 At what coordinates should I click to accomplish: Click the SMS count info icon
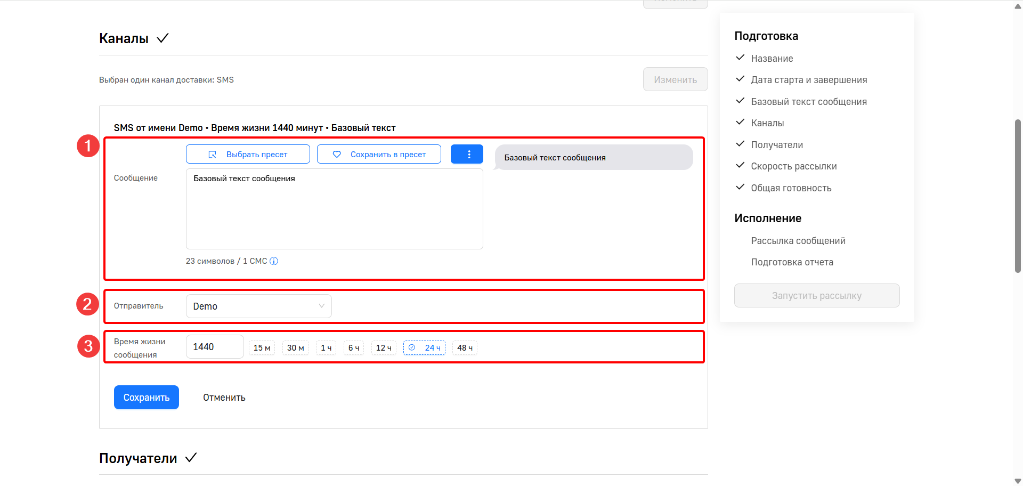tap(274, 261)
